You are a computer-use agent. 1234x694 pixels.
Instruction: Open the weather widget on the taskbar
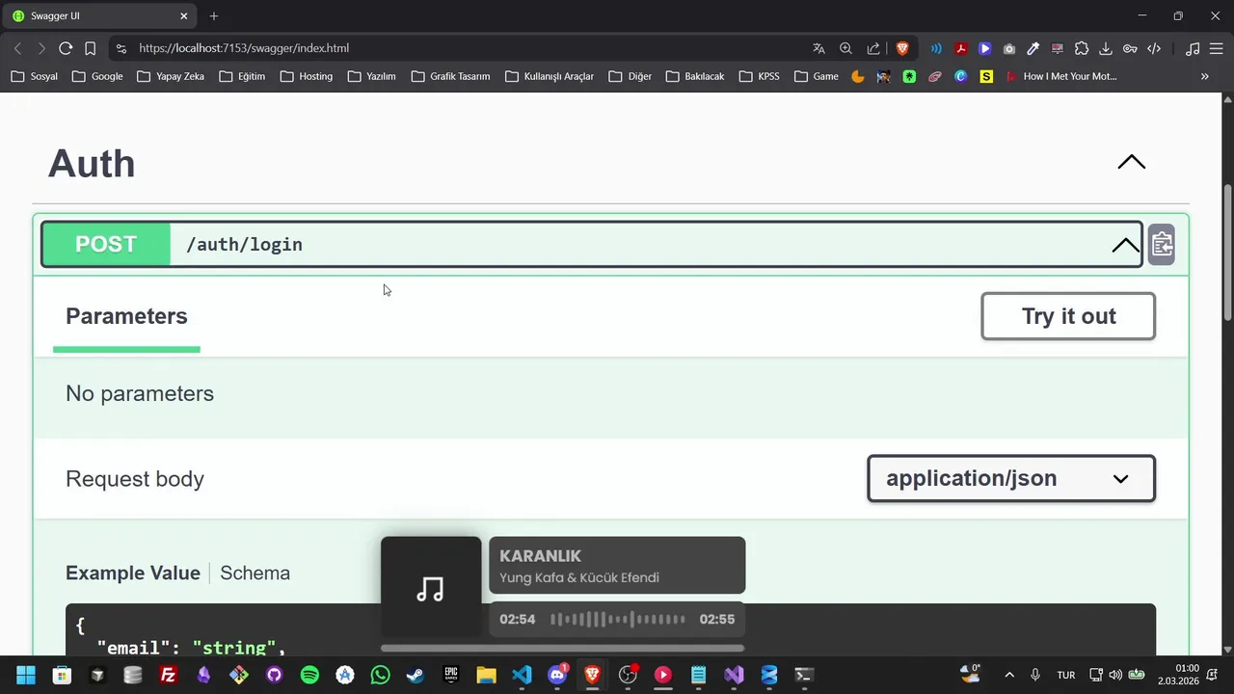click(970, 674)
